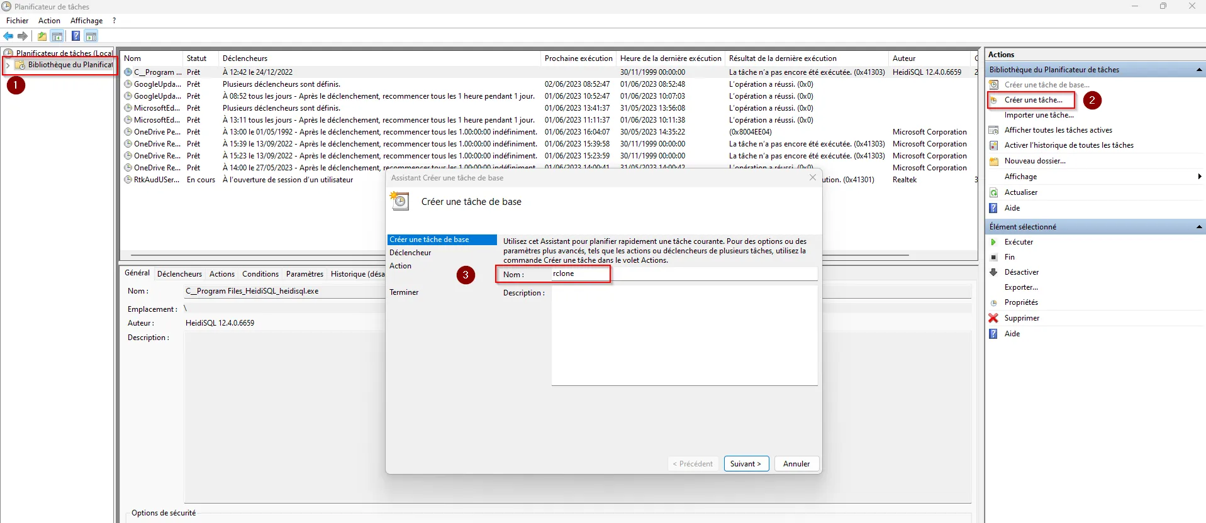1206x523 pixels.
Task: Click the Description text area in the wizard
Action: click(684, 336)
